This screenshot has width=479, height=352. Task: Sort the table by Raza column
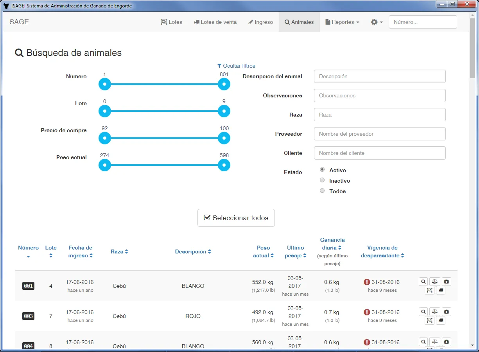tap(119, 251)
